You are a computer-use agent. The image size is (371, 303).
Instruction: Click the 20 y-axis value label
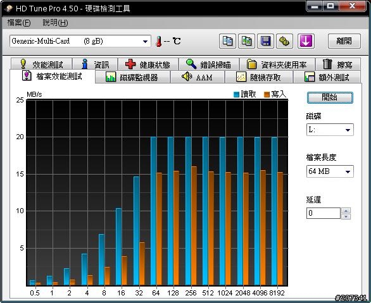click(x=20, y=137)
